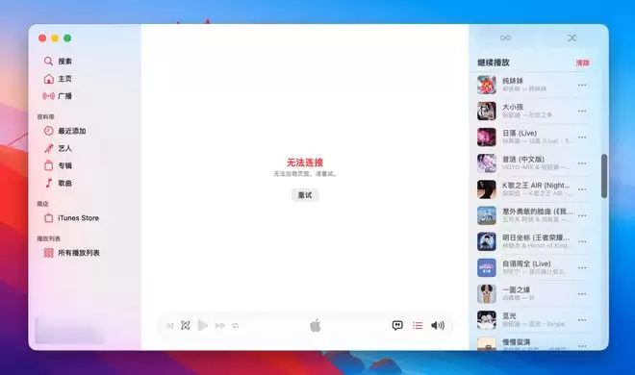This screenshot has height=375, width=635.
Task: Toggle shuffle in playback bar
Action: 169,326
